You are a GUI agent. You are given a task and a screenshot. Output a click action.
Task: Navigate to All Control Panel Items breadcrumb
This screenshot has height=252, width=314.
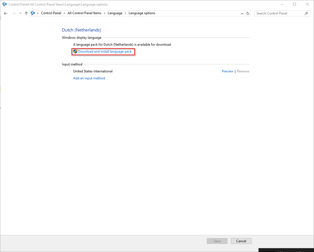84,13
